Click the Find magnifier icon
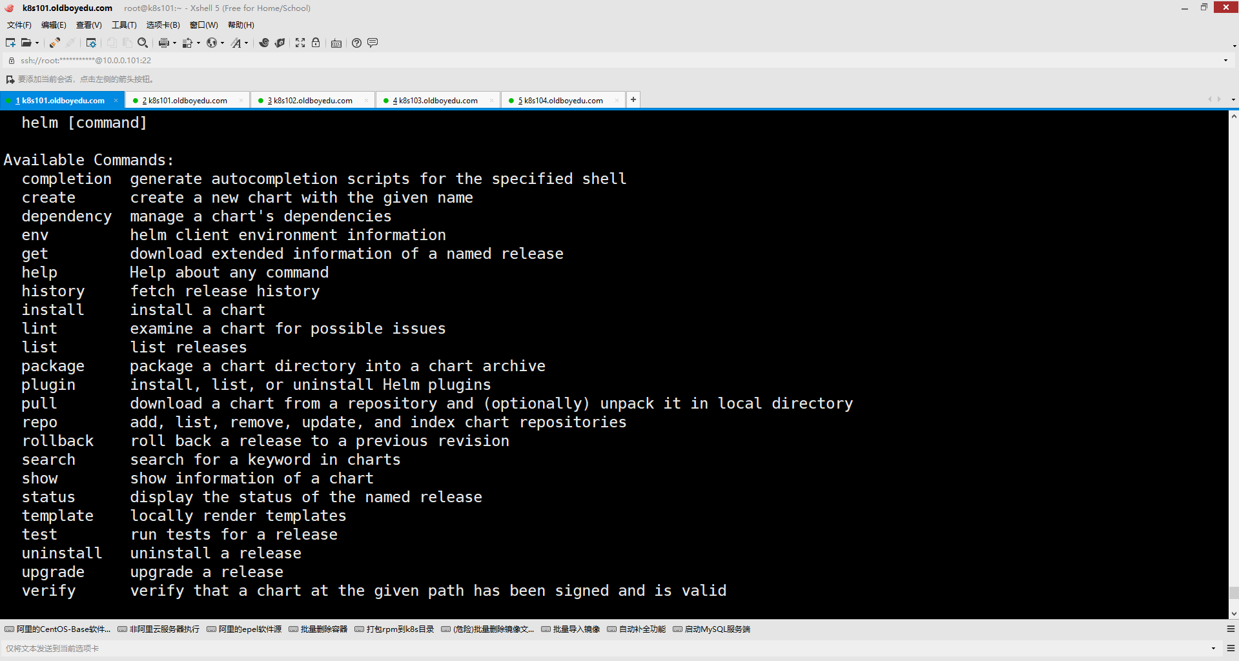This screenshot has height=661, width=1239. tap(143, 43)
